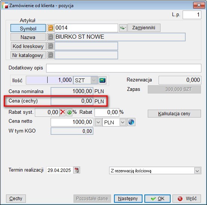Cancel using the Wróć button

tap(187, 198)
